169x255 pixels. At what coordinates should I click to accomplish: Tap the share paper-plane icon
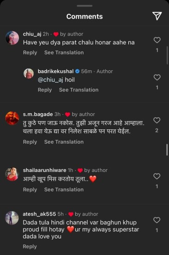(157, 16)
